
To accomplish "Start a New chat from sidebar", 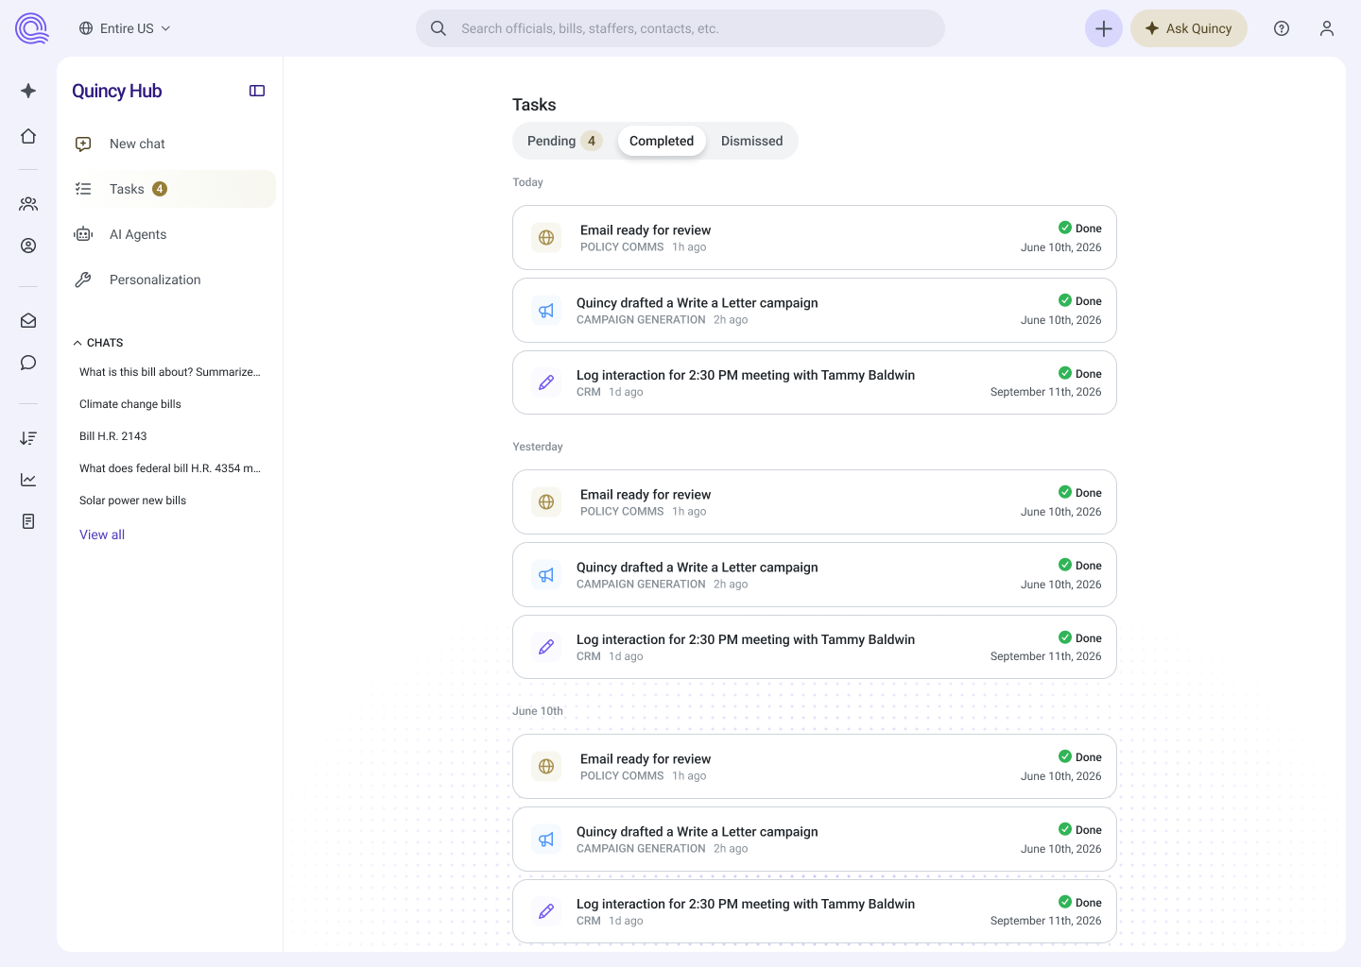I will [170, 144].
